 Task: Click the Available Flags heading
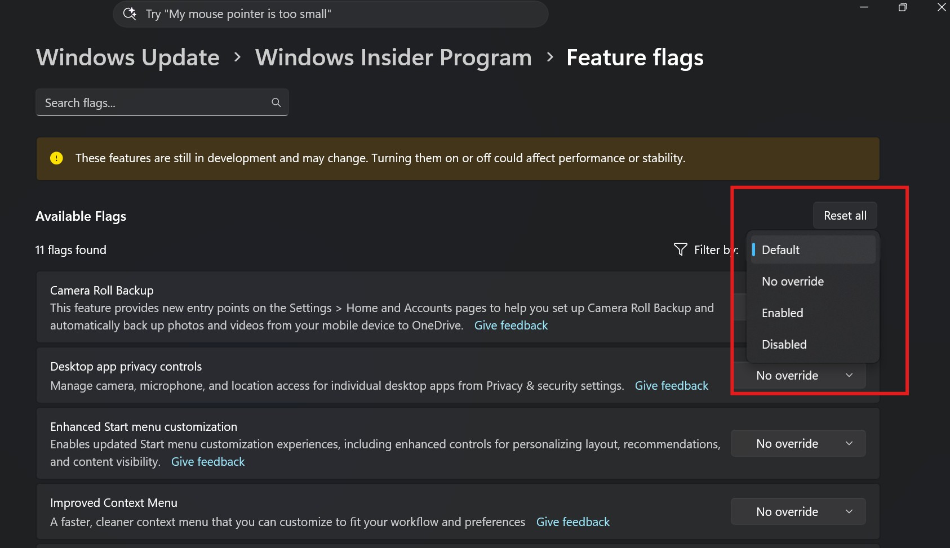(x=81, y=216)
